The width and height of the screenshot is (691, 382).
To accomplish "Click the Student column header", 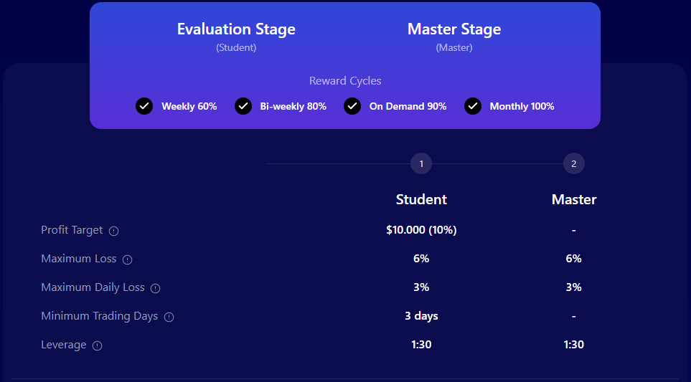I will [421, 199].
